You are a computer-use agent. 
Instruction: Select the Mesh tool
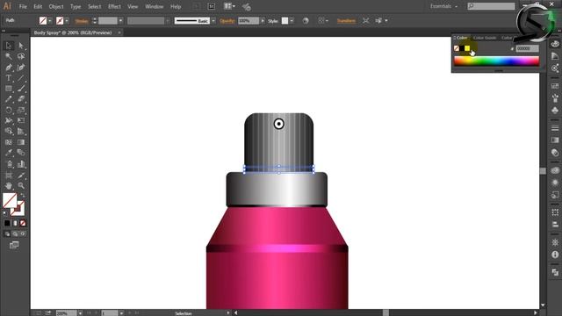[x=9, y=142]
